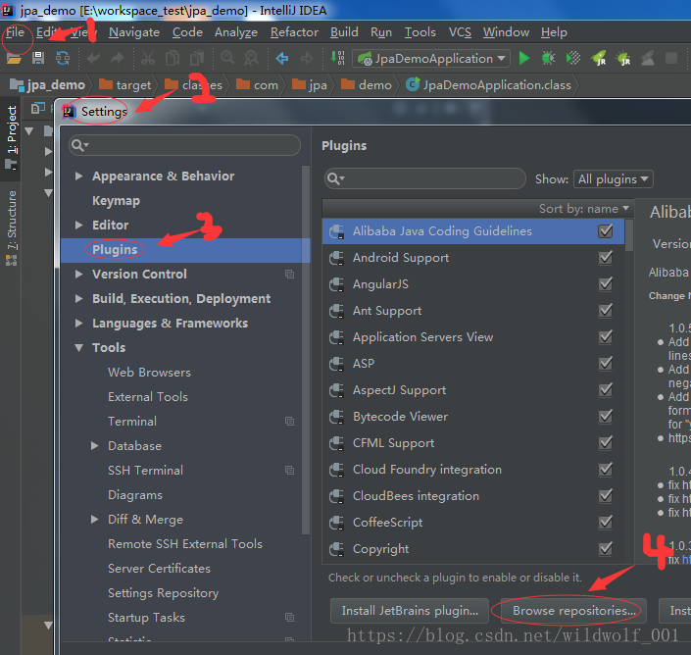Click the Paste toolbar icon

coord(197,58)
